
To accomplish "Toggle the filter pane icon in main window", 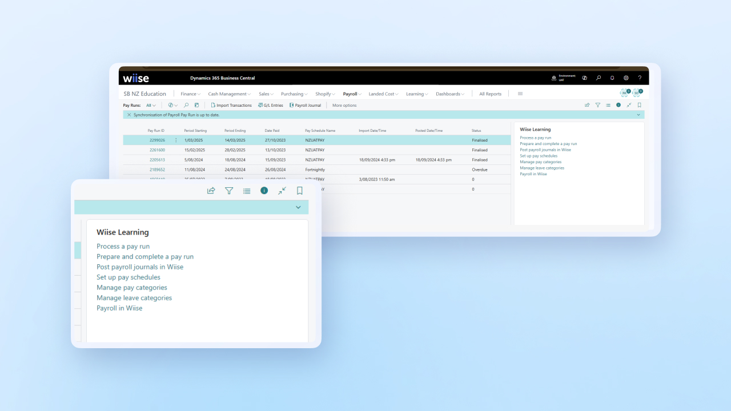I will click(598, 105).
